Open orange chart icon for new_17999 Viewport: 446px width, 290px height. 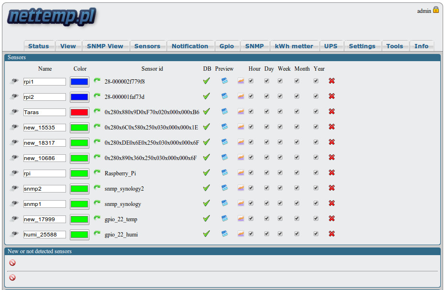[x=241, y=219]
